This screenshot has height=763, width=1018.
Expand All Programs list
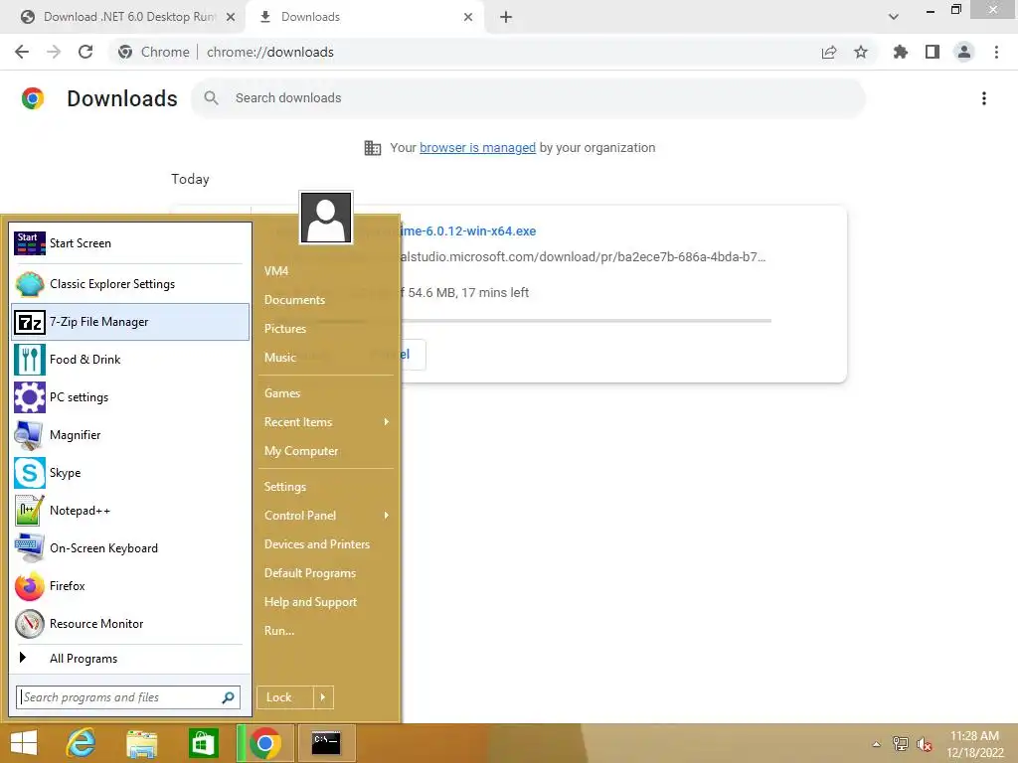tap(130, 659)
